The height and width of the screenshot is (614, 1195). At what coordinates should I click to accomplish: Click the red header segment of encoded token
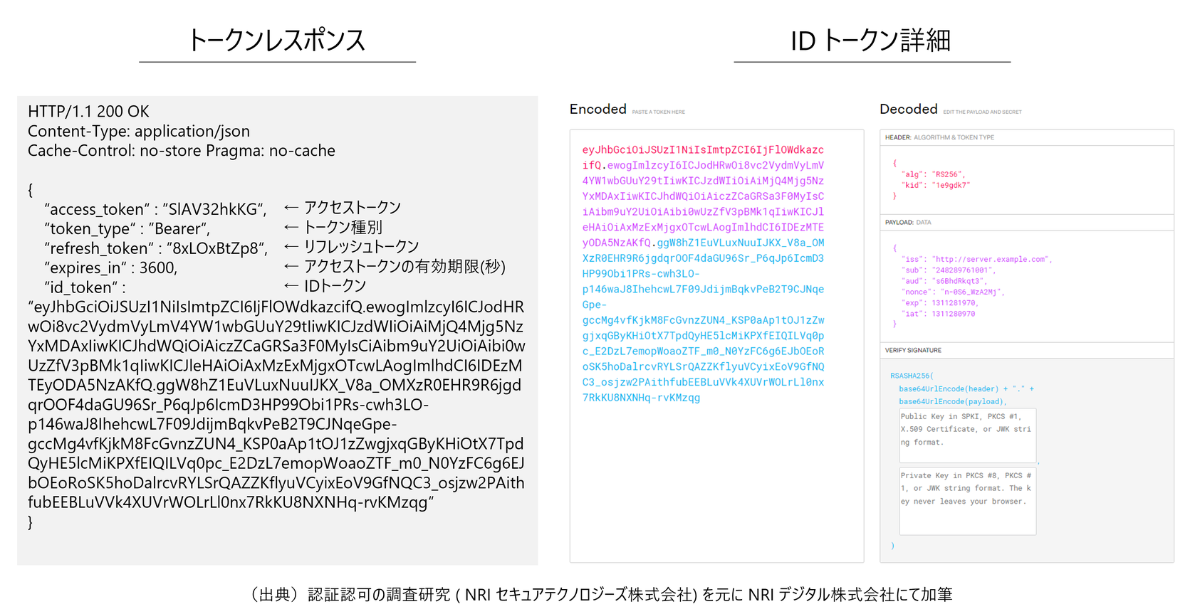click(x=702, y=150)
